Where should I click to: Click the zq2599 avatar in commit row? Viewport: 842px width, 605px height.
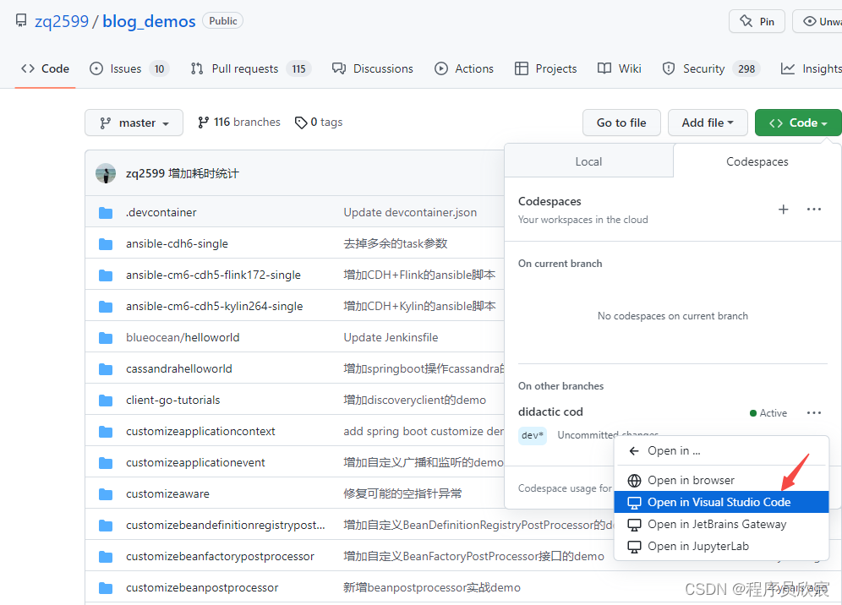106,173
